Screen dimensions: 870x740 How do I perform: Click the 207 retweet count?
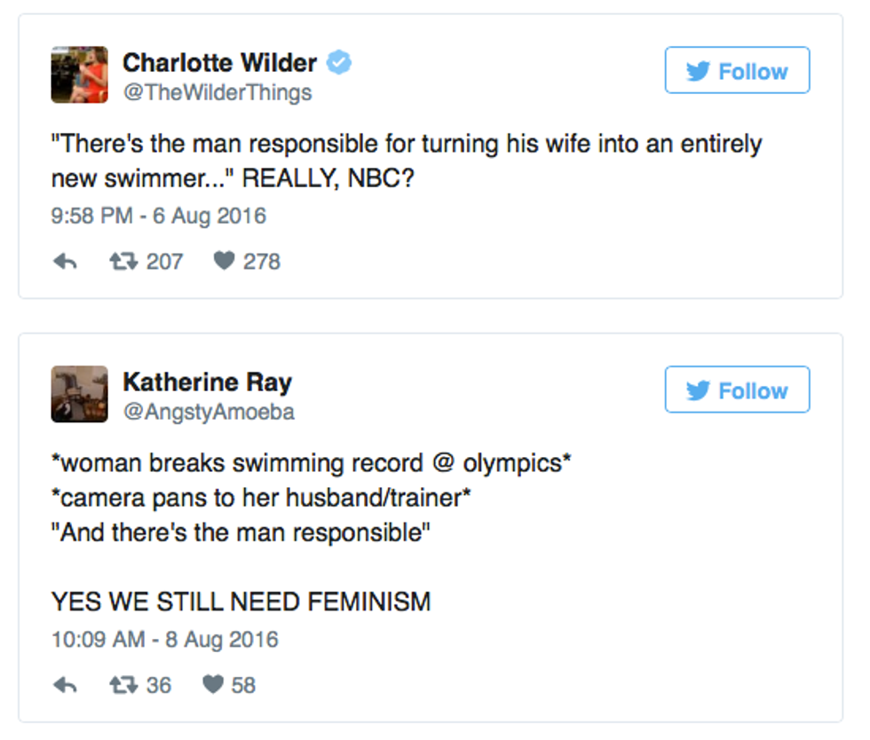(164, 262)
